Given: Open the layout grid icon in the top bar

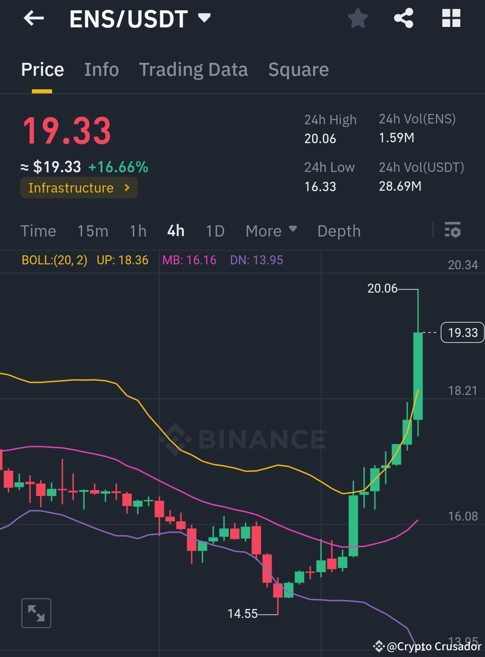Looking at the screenshot, I should click(x=451, y=18).
